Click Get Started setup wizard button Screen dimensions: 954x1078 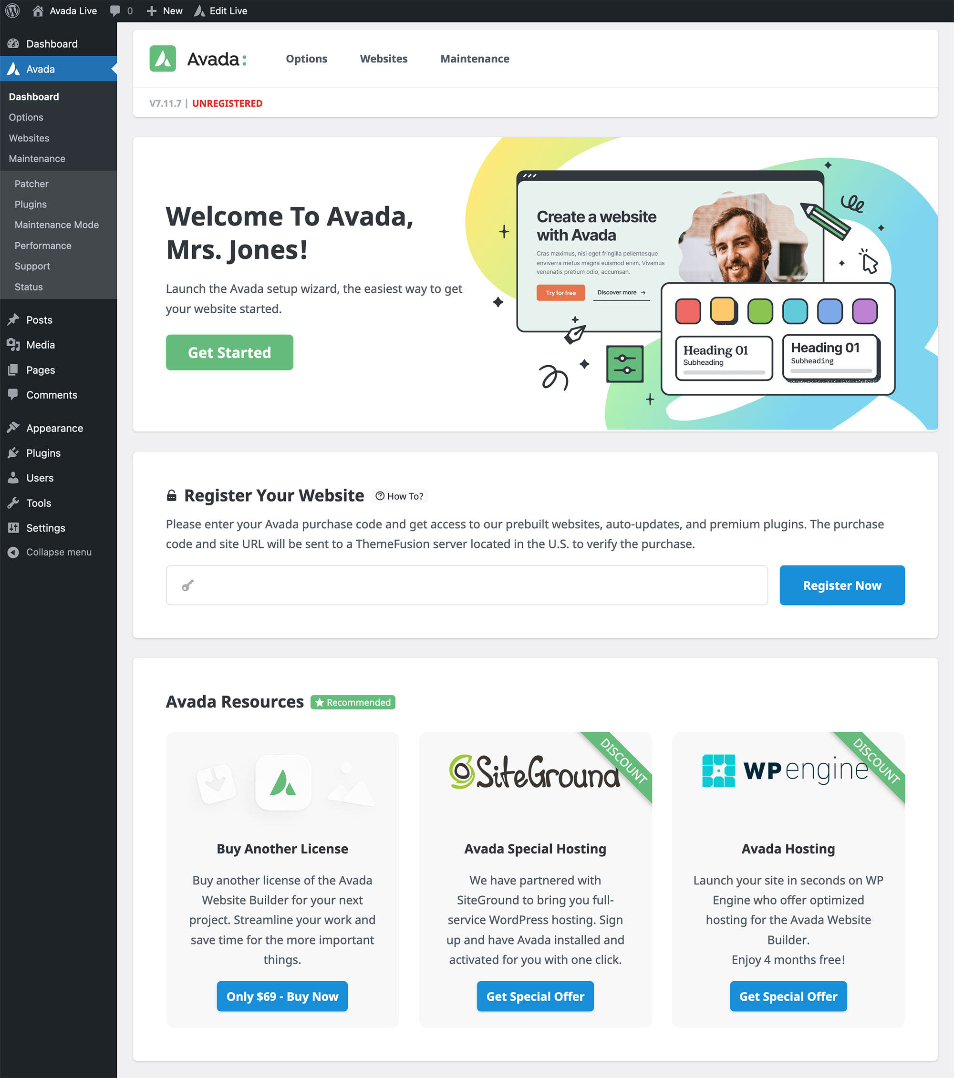[229, 352]
